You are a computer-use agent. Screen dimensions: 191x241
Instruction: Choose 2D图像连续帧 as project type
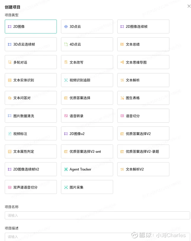143,27
